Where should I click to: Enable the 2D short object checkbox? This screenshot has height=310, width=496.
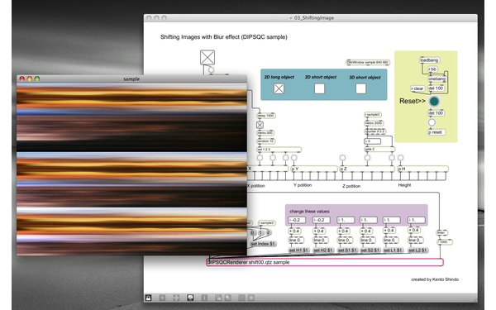click(319, 88)
